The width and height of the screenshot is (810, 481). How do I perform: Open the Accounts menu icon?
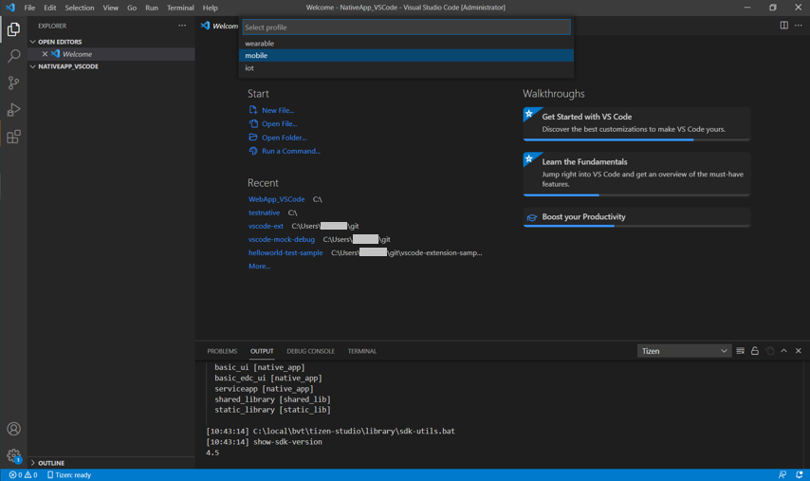[13, 429]
